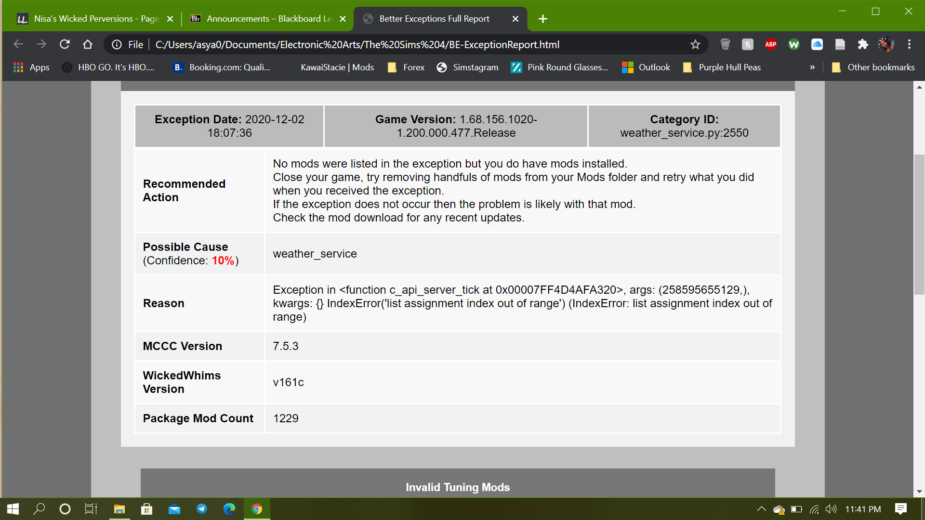925x520 pixels.
Task: Reload the Better Exceptions report page
Action: [65, 44]
